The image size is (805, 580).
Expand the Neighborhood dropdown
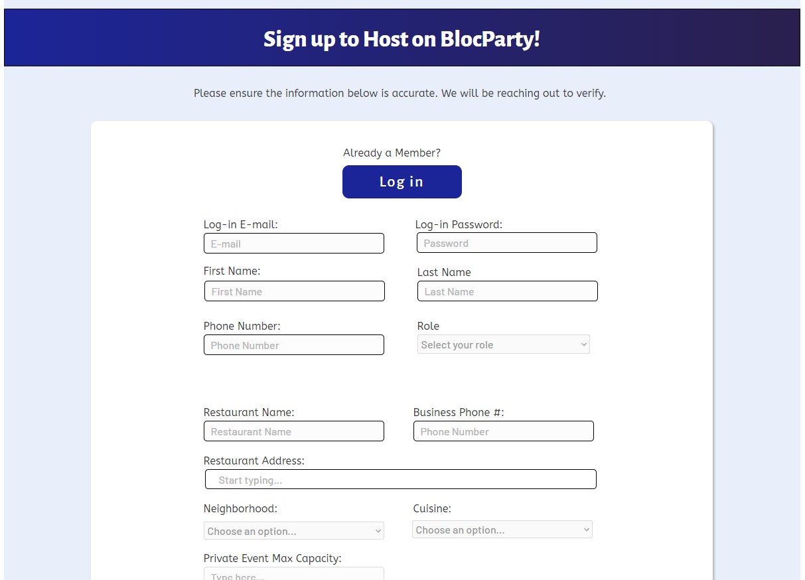pyautogui.click(x=294, y=531)
